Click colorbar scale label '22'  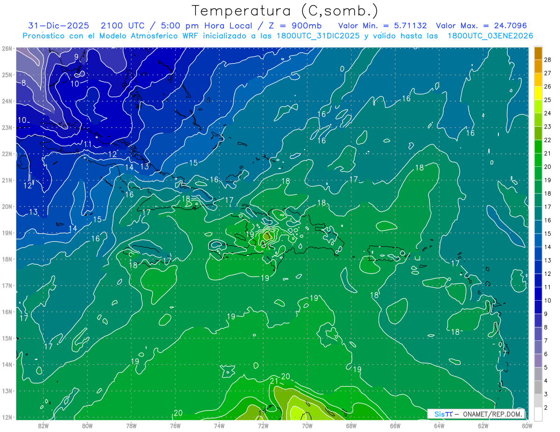548,140
